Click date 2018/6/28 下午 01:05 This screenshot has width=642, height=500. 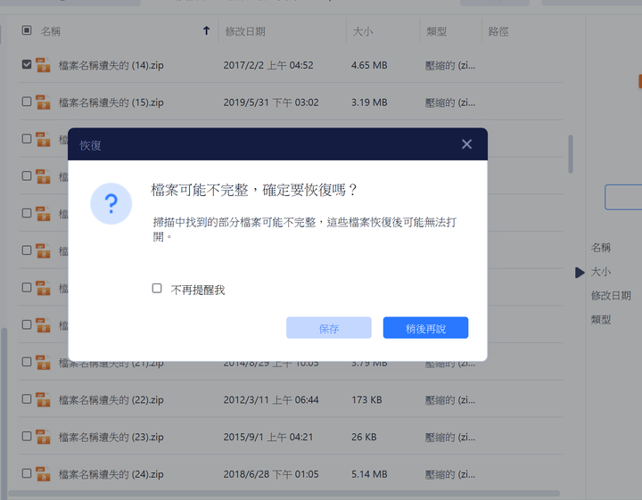pyautogui.click(x=271, y=474)
